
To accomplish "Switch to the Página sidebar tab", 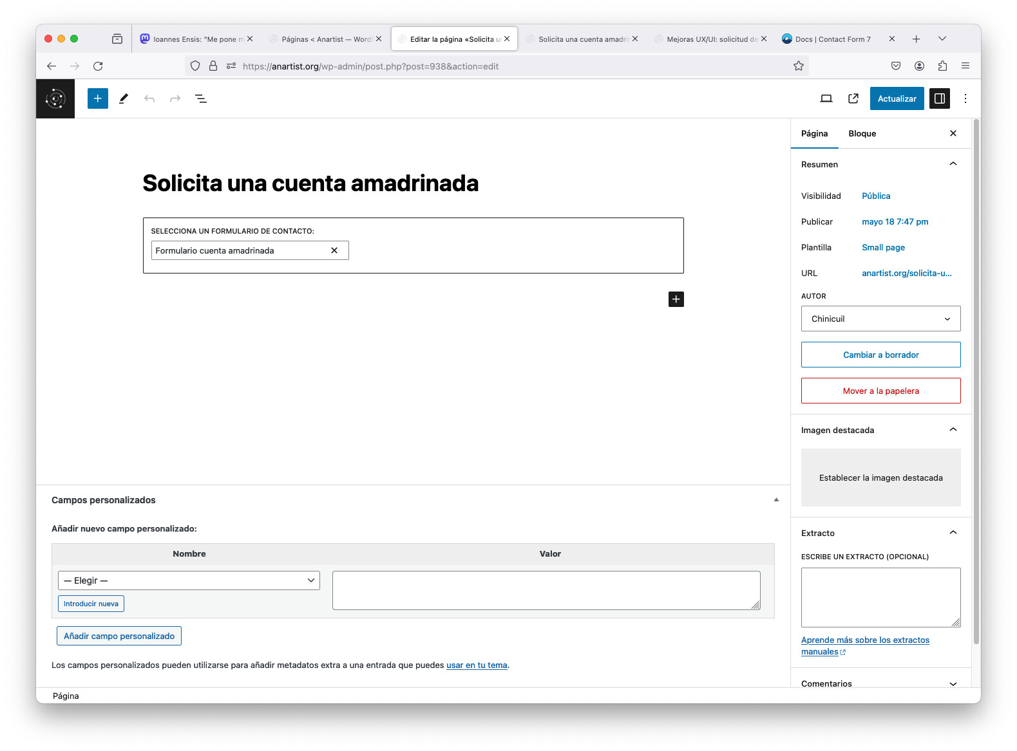I will (x=814, y=133).
